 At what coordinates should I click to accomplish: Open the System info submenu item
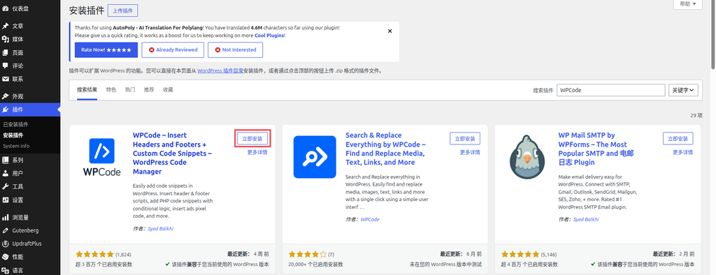tap(16, 146)
